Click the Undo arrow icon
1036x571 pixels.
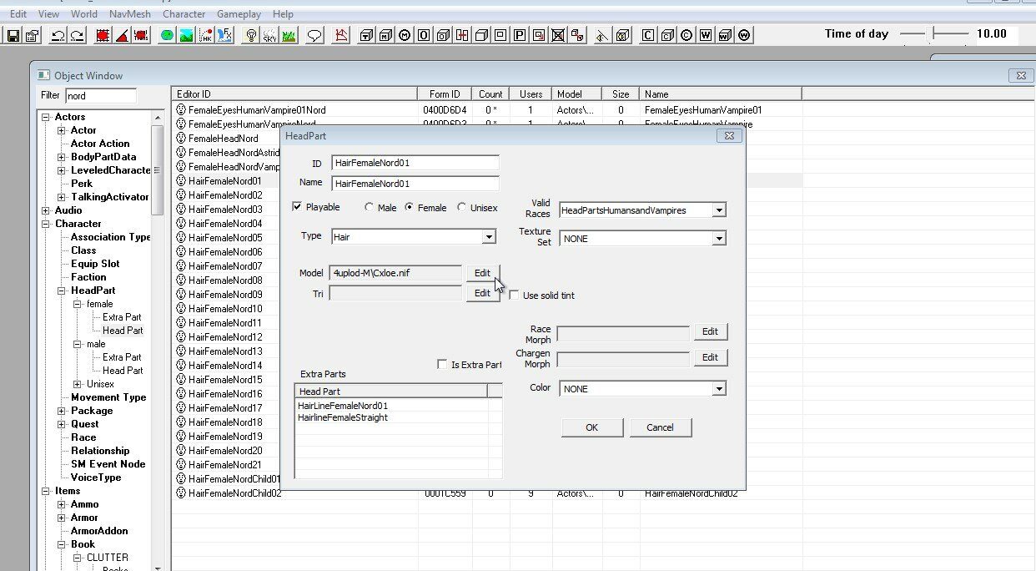[58, 36]
